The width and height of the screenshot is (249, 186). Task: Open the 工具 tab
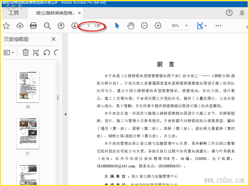point(14,13)
